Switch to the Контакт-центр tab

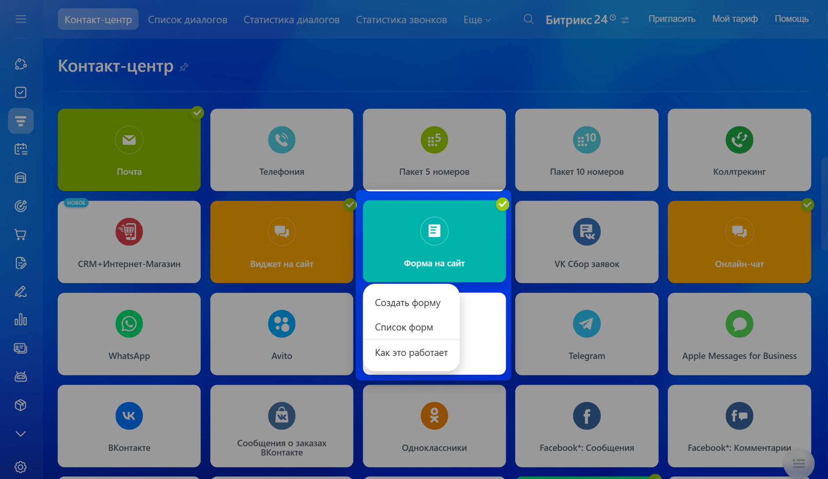pos(98,19)
